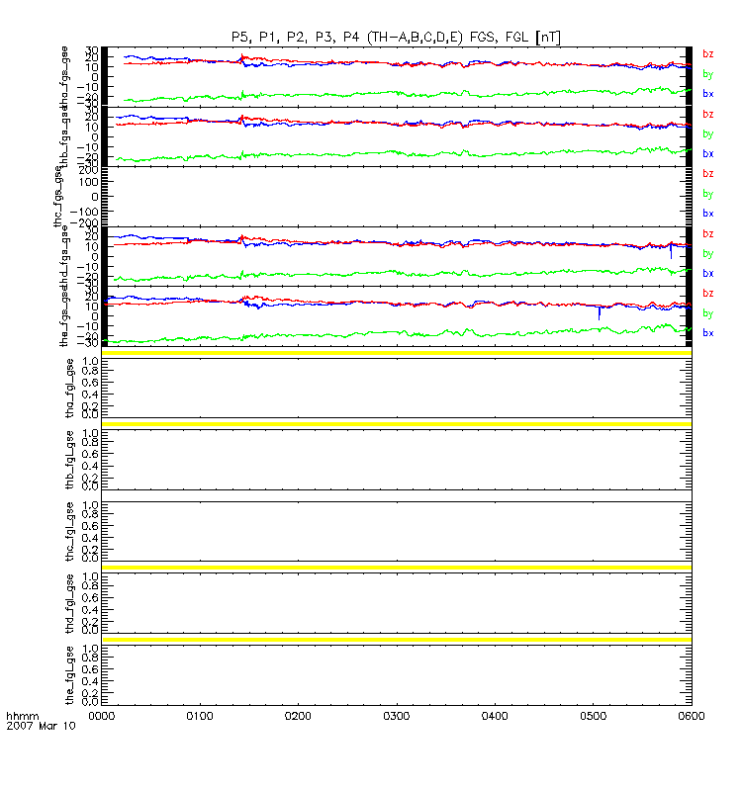Image resolution: width=742 pixels, height=791 pixels.
Task: Click the blue downward spike in the the_fgs_gse panel
Action: (x=600, y=313)
